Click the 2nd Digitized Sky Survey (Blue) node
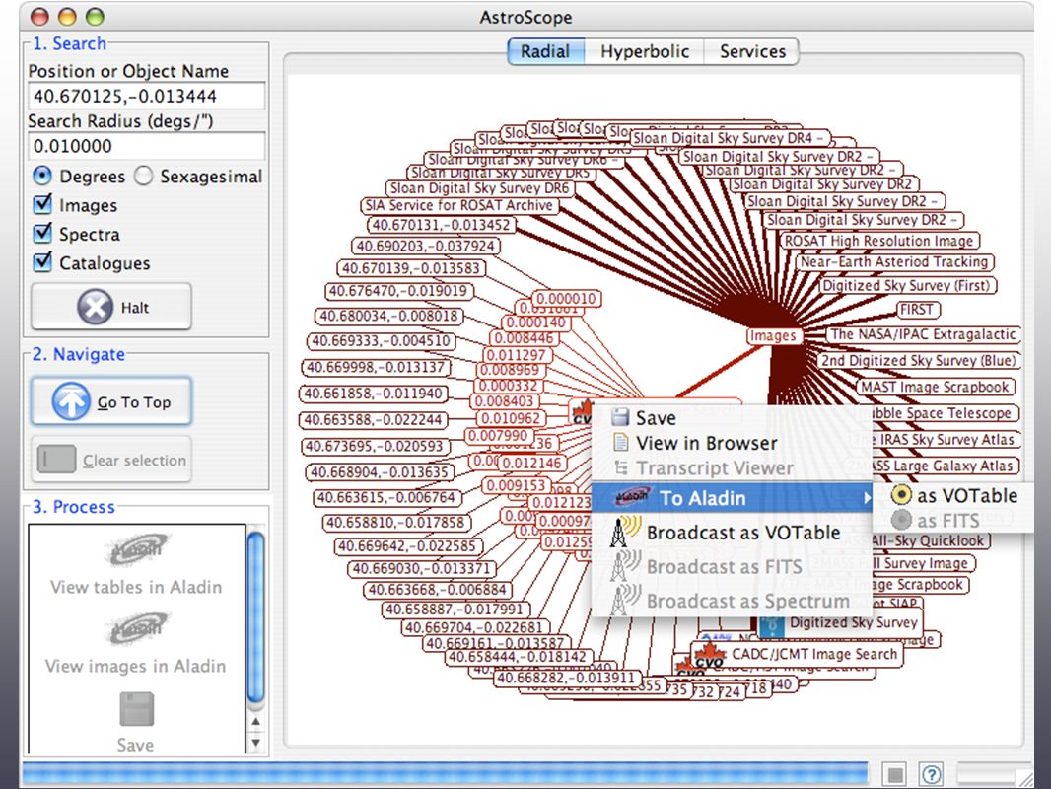Image resolution: width=1051 pixels, height=789 pixels. tap(918, 360)
